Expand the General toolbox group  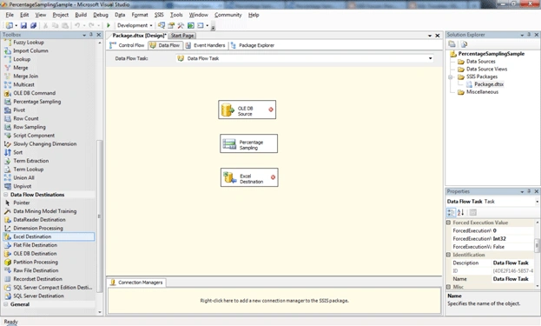[x=6, y=304]
